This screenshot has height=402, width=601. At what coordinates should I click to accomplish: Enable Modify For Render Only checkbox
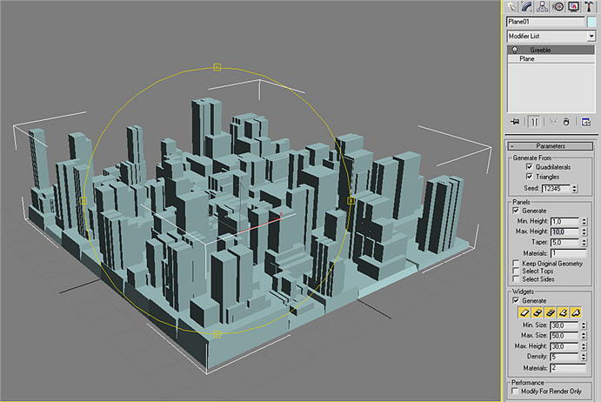[x=515, y=392]
